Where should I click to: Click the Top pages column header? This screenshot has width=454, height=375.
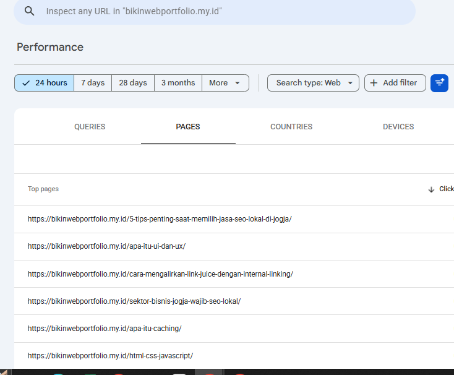point(43,189)
